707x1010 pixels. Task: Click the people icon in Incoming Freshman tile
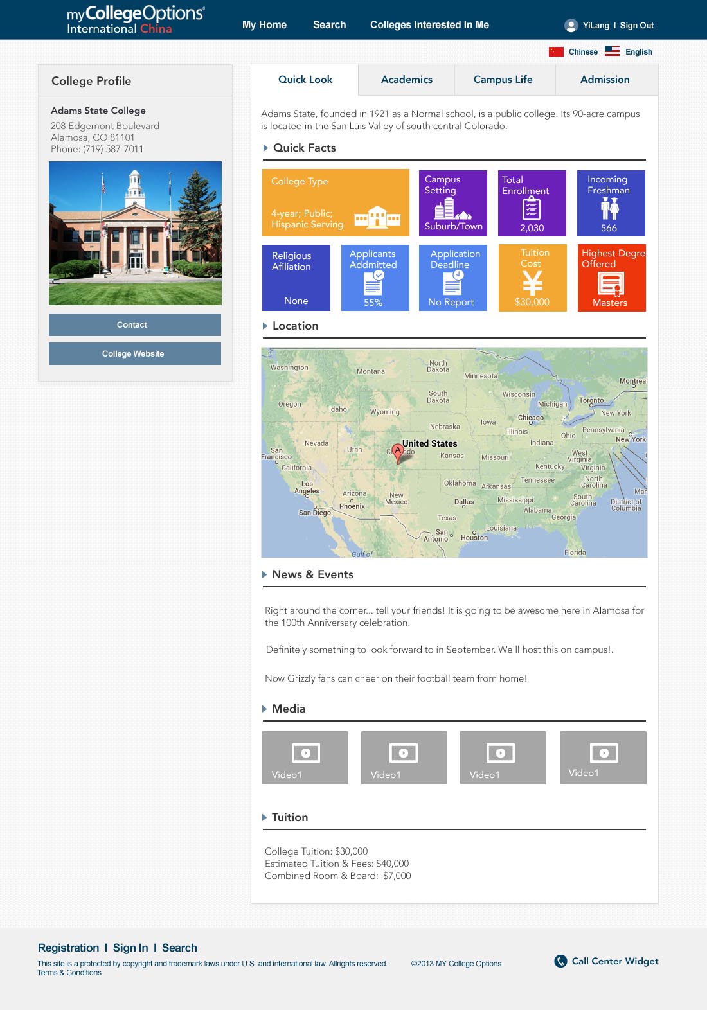(609, 208)
